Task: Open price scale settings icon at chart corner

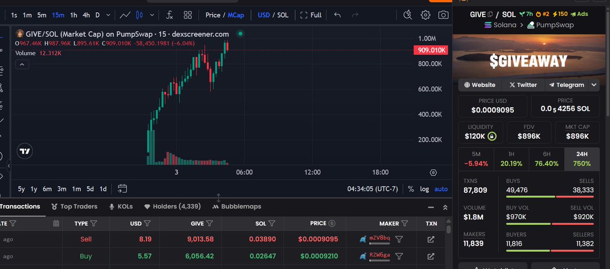Action: pyautogui.click(x=433, y=172)
